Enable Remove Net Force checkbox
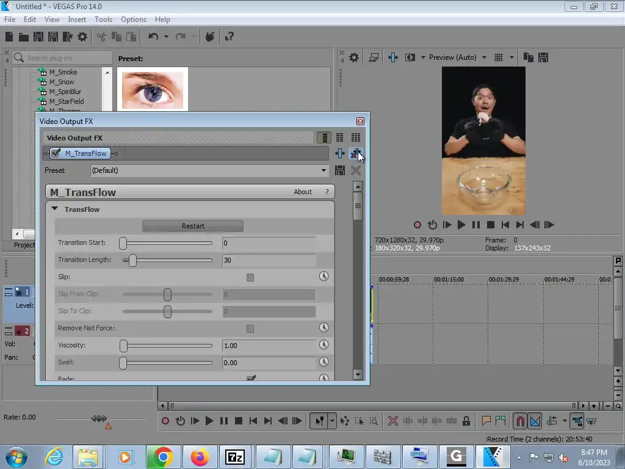This screenshot has height=469, width=625. point(250,329)
